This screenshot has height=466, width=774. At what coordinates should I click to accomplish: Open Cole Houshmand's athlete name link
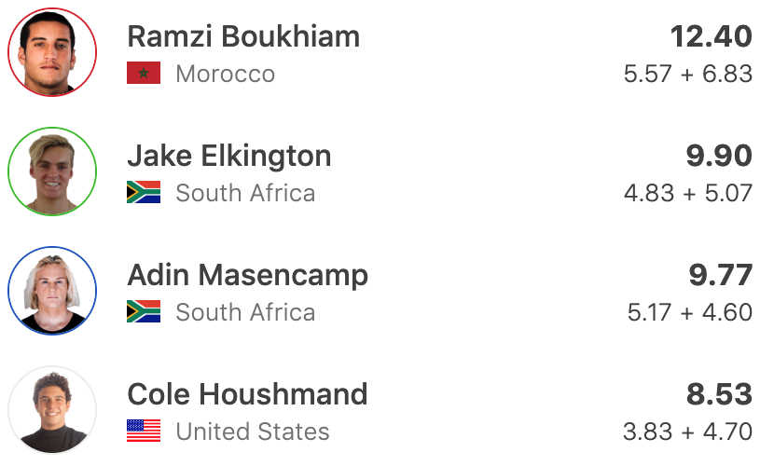pyautogui.click(x=248, y=394)
